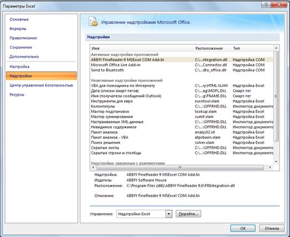
Task: Select Поиск решения row
Action: point(182,143)
